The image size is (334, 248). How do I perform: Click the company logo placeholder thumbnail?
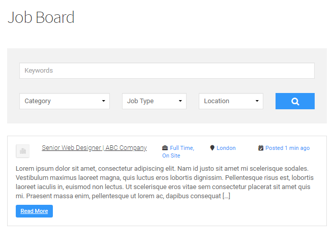(x=22, y=151)
